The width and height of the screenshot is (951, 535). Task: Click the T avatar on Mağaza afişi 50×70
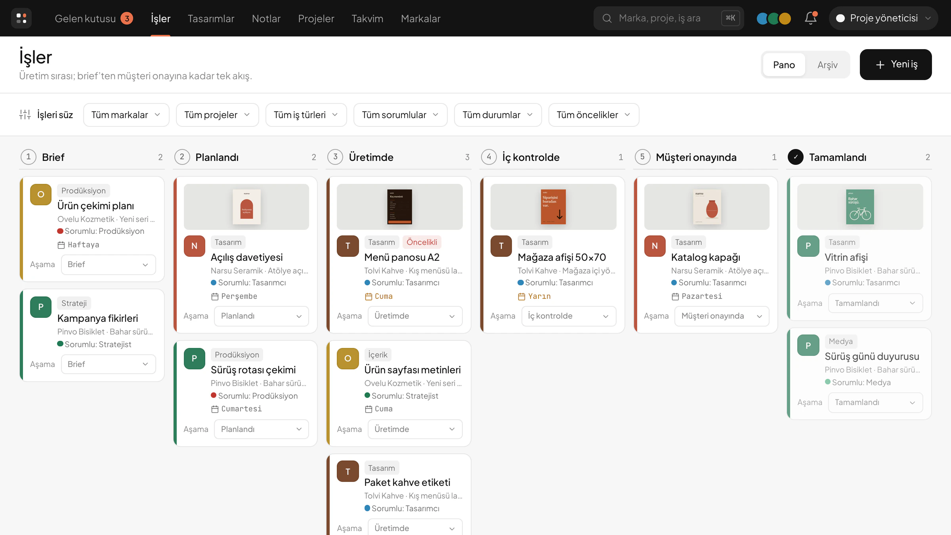tap(501, 246)
